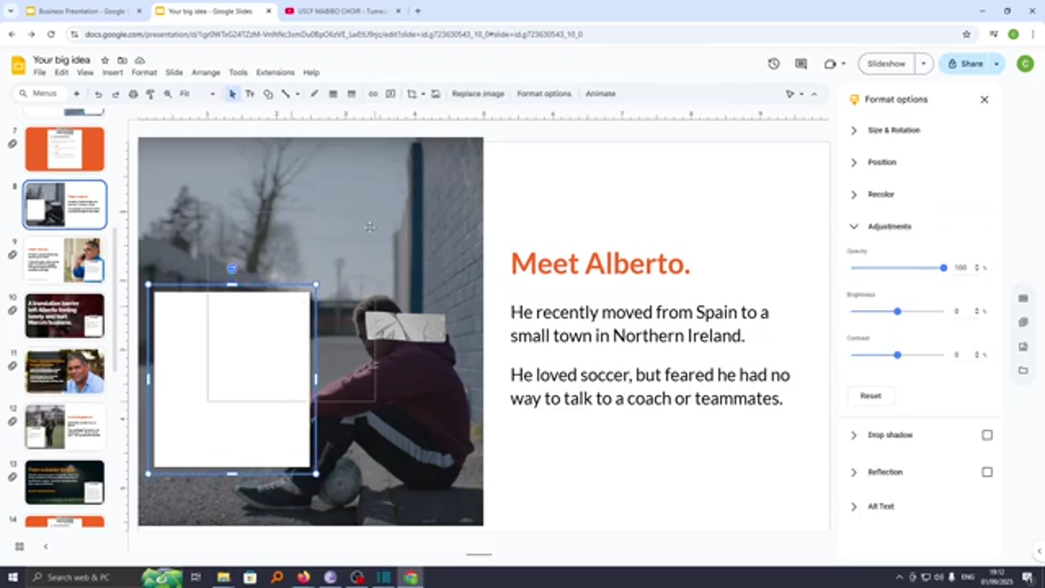Open the Format menu

point(144,72)
